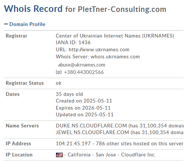This screenshot has width=184, height=162.
Task: Click the IANA ID: 1436 line
Action: [73, 43]
